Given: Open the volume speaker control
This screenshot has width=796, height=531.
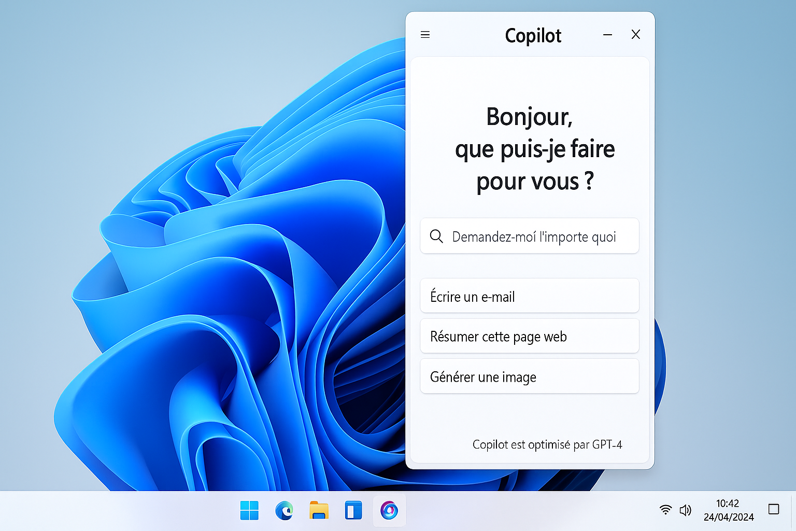Looking at the screenshot, I should coord(685,510).
